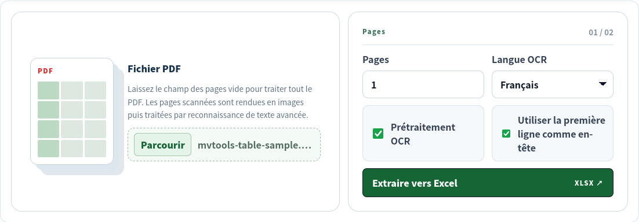Click the 'Langue OCR' field label
639x222 pixels.
519,60
